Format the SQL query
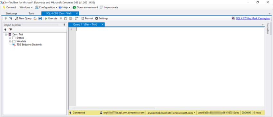 tap(87, 18)
